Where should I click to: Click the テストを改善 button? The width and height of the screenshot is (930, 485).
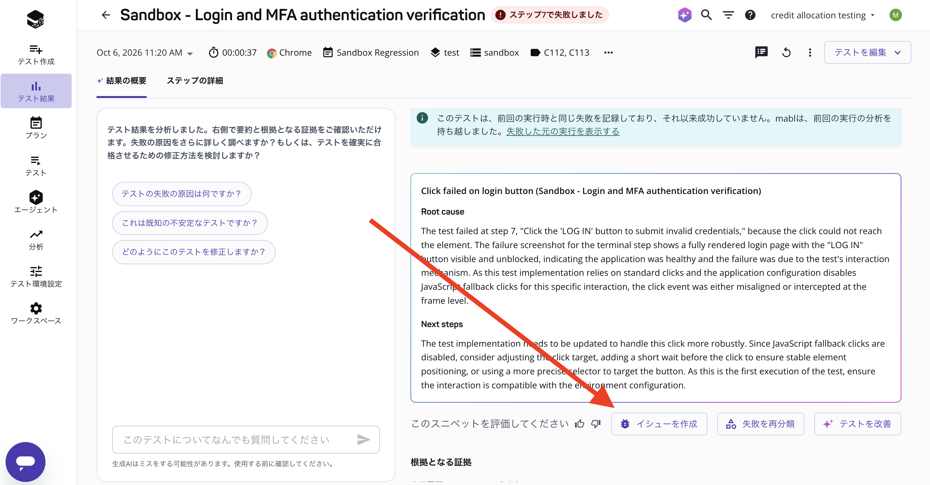(x=857, y=424)
